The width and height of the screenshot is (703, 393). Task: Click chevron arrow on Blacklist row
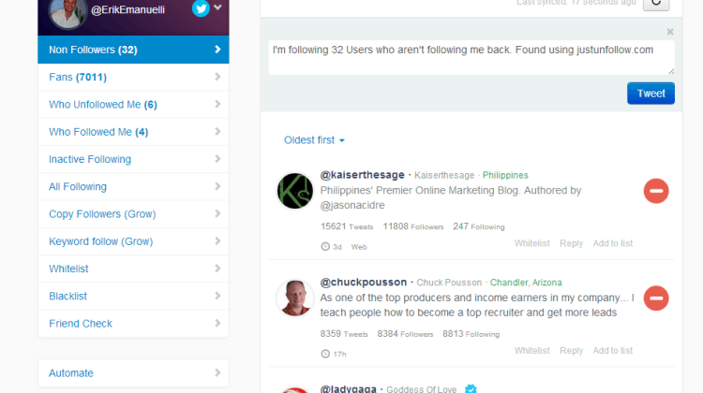click(217, 296)
